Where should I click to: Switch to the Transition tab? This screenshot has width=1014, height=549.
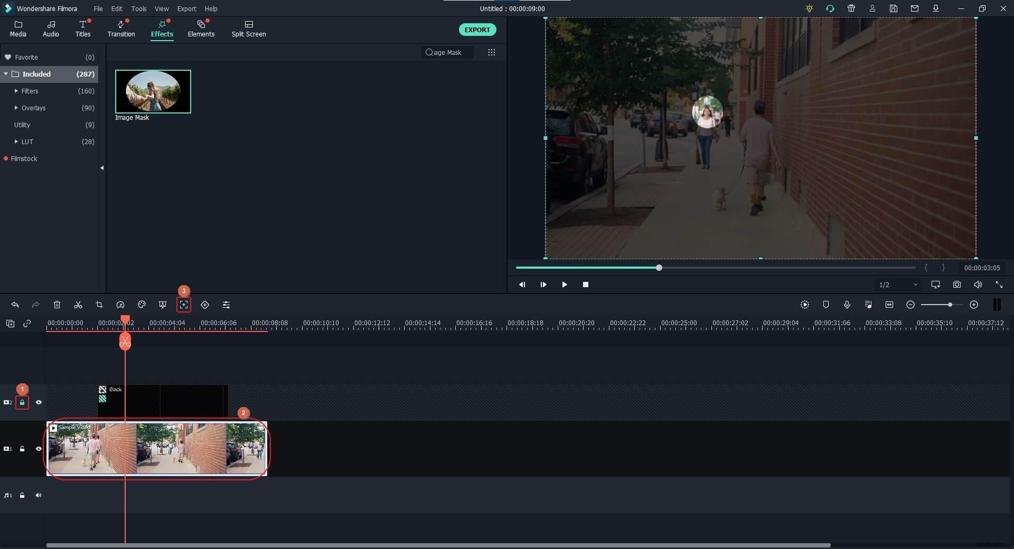click(121, 29)
